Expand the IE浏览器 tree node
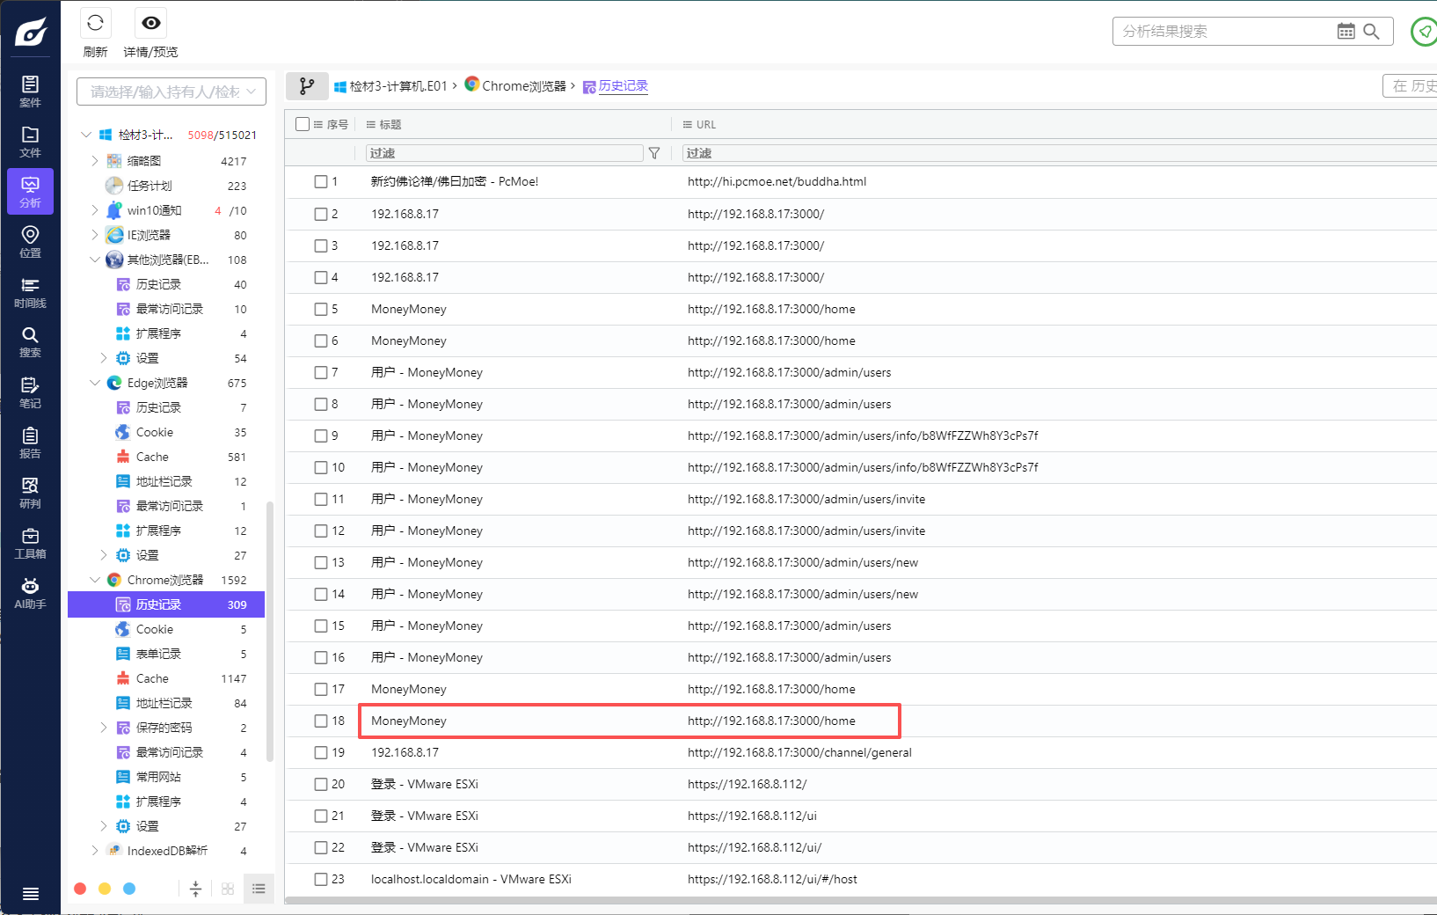The image size is (1437, 915). coord(95,235)
